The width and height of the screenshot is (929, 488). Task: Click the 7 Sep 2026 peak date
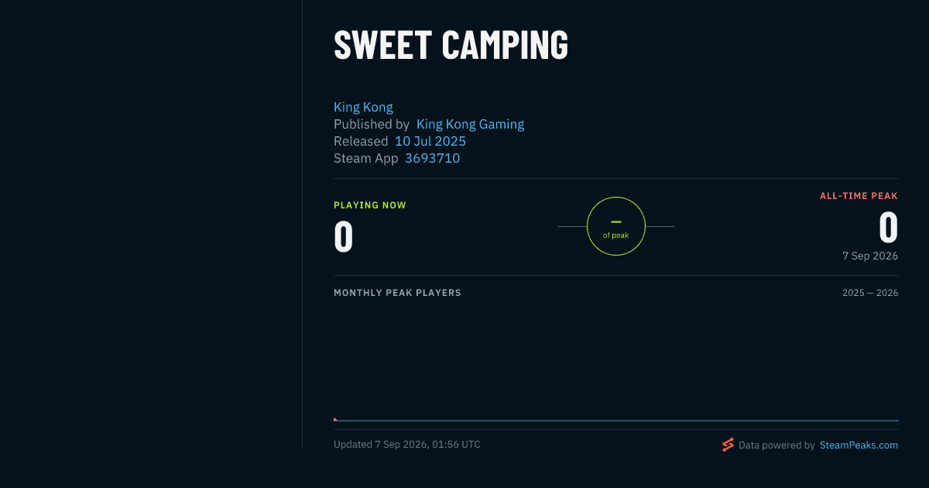pyautogui.click(x=870, y=256)
